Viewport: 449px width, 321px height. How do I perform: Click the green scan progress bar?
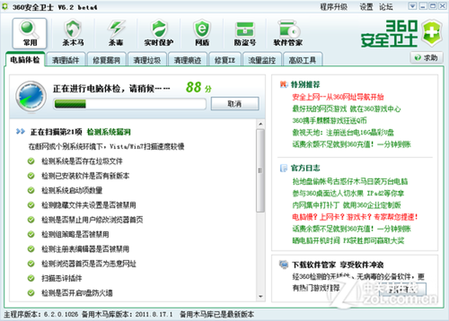130,104
